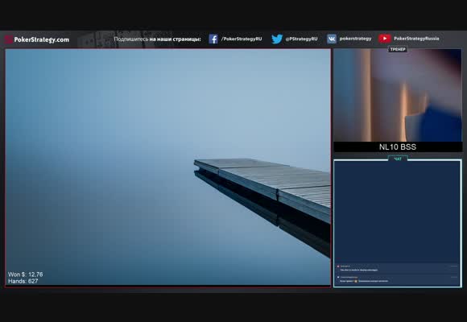Select the ТРЕНЕР tab above webcam

point(398,49)
